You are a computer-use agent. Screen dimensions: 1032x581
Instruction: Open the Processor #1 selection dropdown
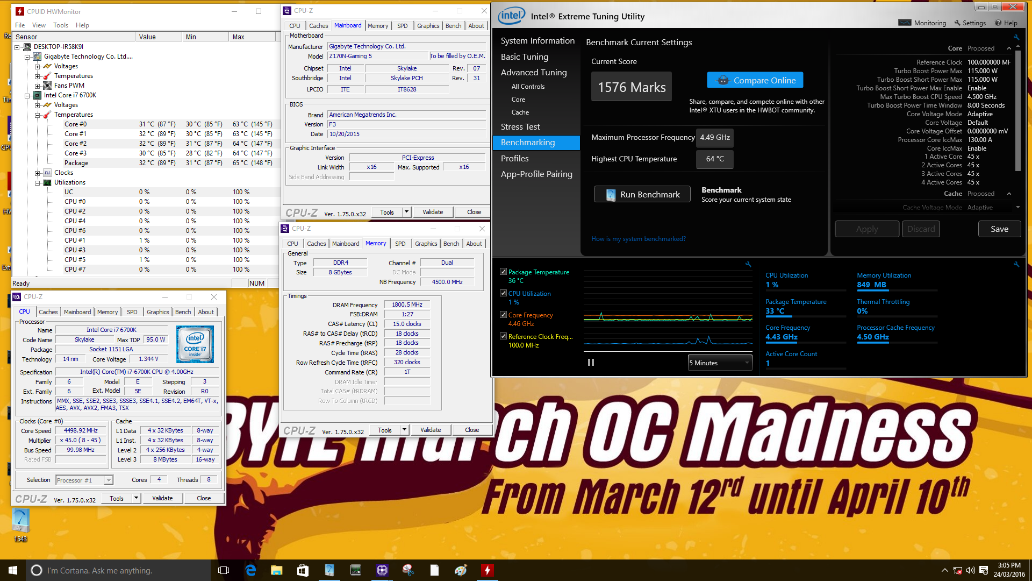coord(84,480)
